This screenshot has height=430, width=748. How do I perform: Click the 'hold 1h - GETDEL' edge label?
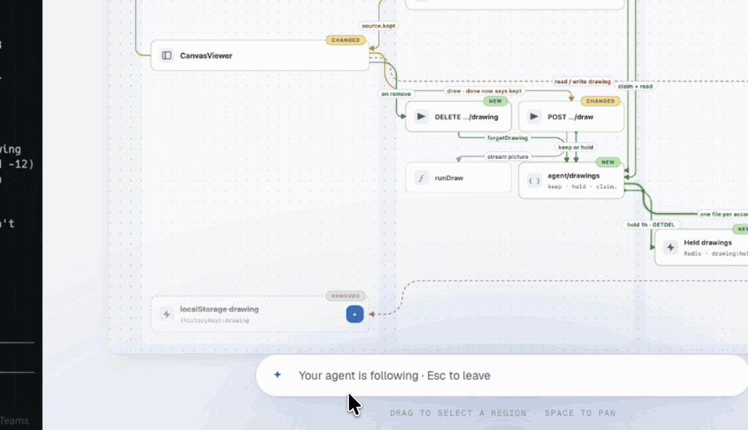point(651,224)
